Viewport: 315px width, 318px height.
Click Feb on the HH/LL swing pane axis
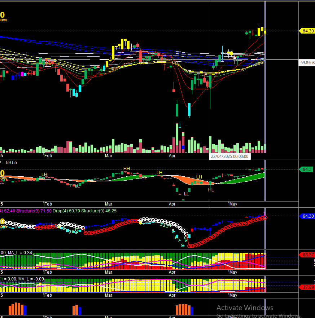48,204
